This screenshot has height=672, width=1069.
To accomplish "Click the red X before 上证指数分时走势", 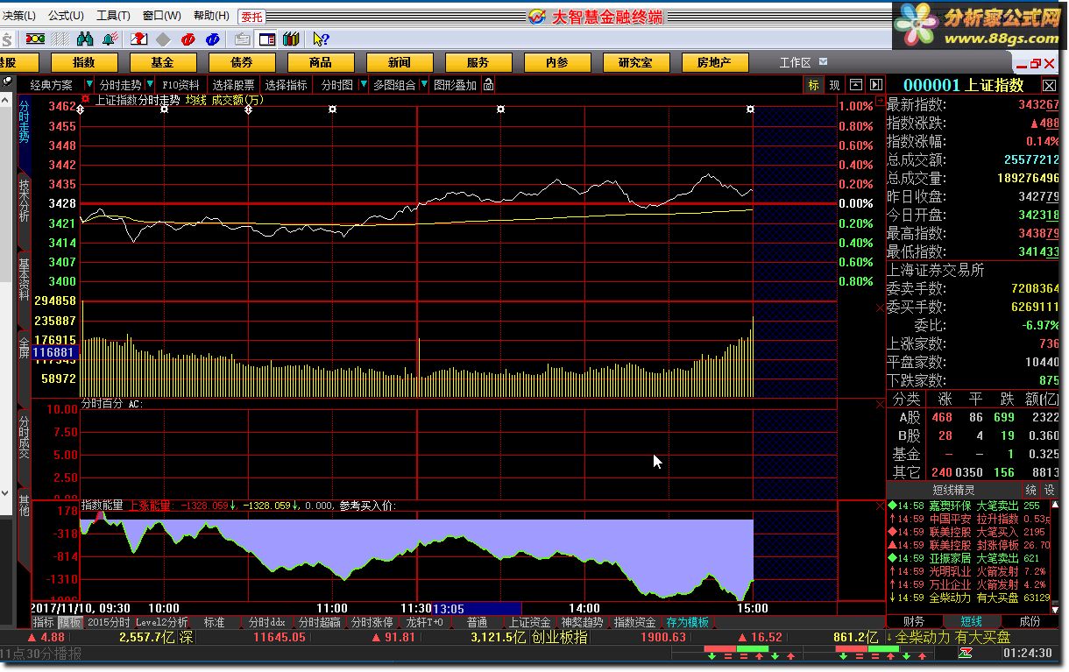I will tap(86, 99).
